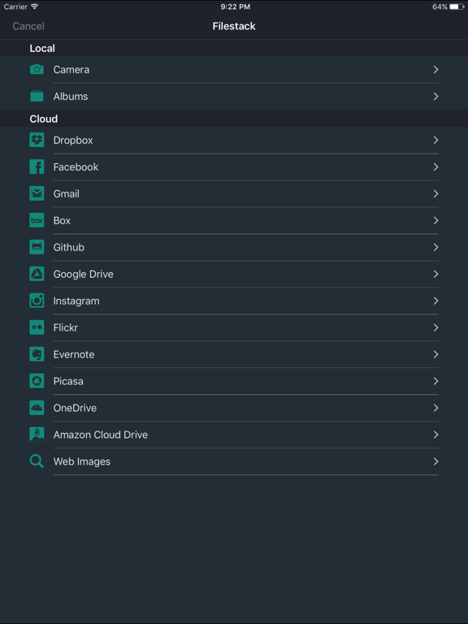Tap the Albums folder icon
468x624 pixels.
pyautogui.click(x=37, y=96)
